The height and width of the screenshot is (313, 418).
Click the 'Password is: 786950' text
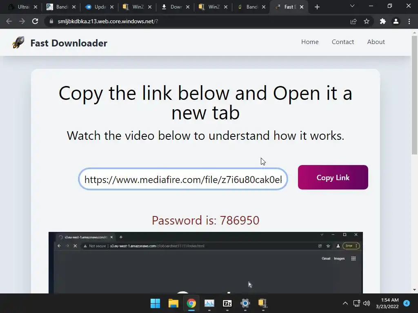point(206,220)
